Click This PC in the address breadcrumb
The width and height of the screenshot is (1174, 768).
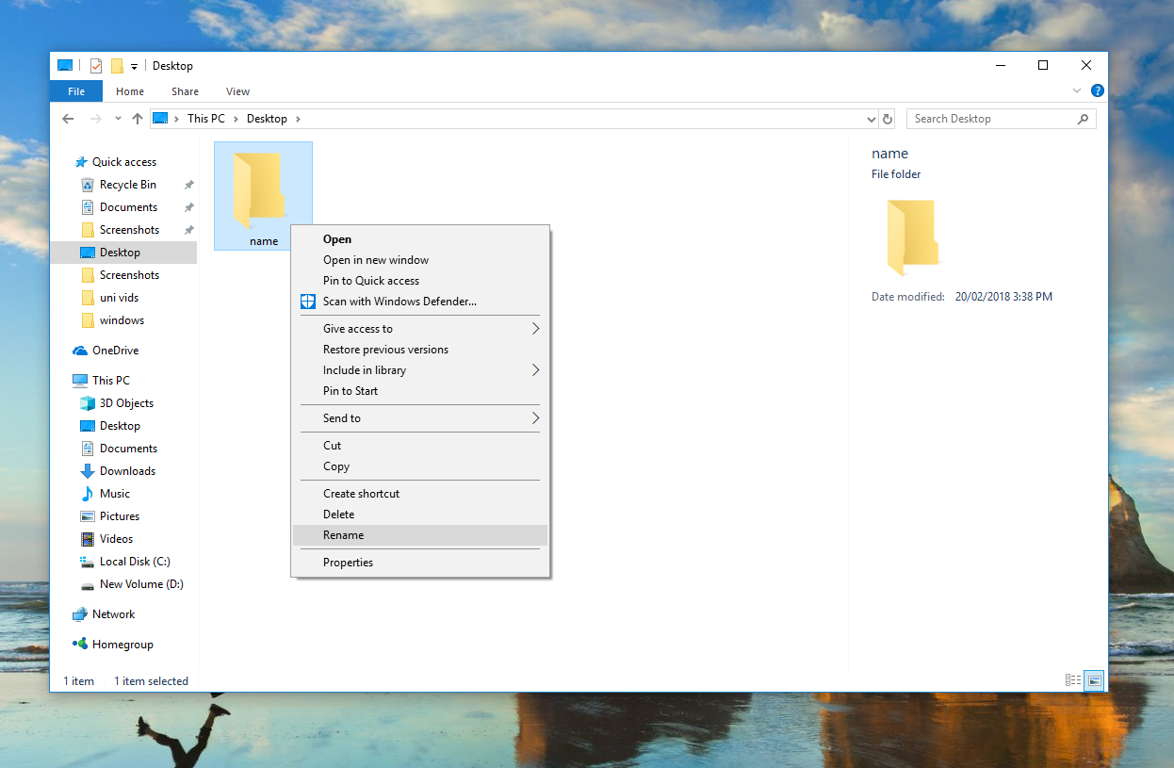205,119
